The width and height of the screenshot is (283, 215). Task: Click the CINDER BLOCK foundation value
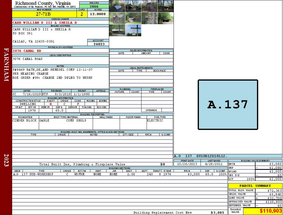[25, 120]
